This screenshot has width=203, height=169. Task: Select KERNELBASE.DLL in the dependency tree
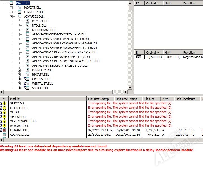pos(43,30)
